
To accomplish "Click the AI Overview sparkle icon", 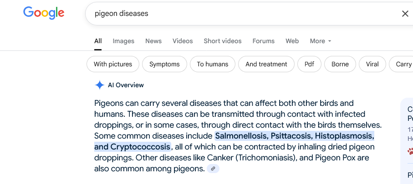I will pyautogui.click(x=100, y=85).
